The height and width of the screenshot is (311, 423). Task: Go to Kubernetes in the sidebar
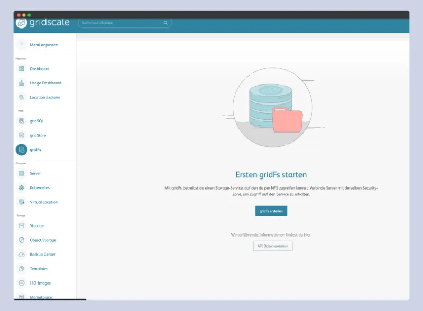[40, 187]
